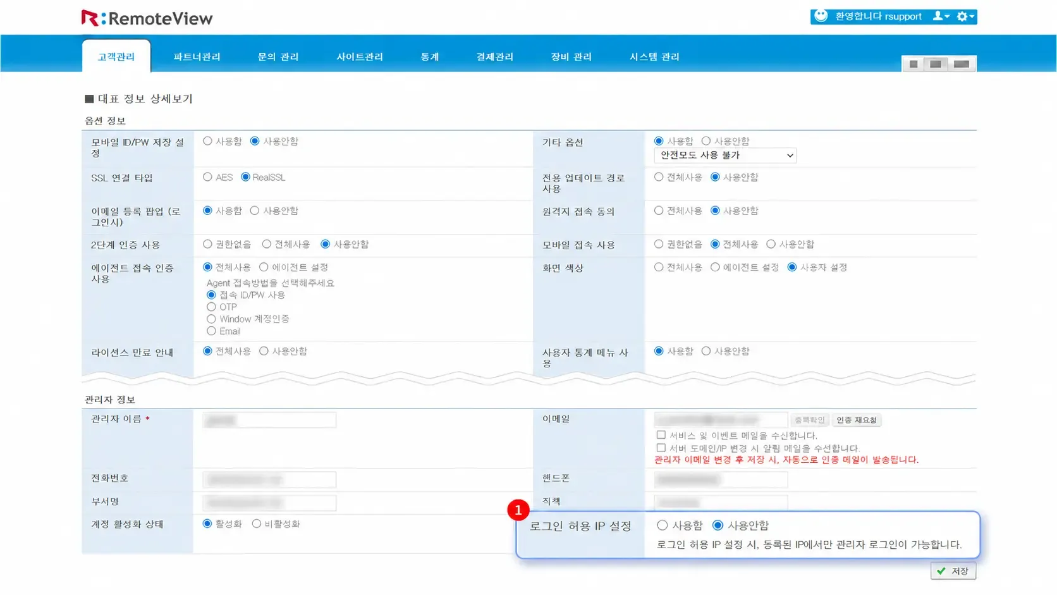Open the 안전모드 사용 불가 dropdown

click(725, 156)
